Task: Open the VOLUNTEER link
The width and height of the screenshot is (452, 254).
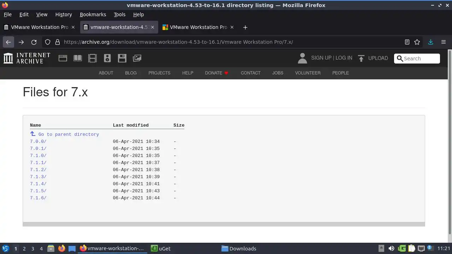Action: [x=308, y=73]
